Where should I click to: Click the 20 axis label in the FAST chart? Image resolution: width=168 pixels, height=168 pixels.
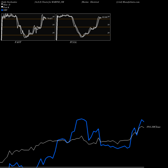point(53,33)
